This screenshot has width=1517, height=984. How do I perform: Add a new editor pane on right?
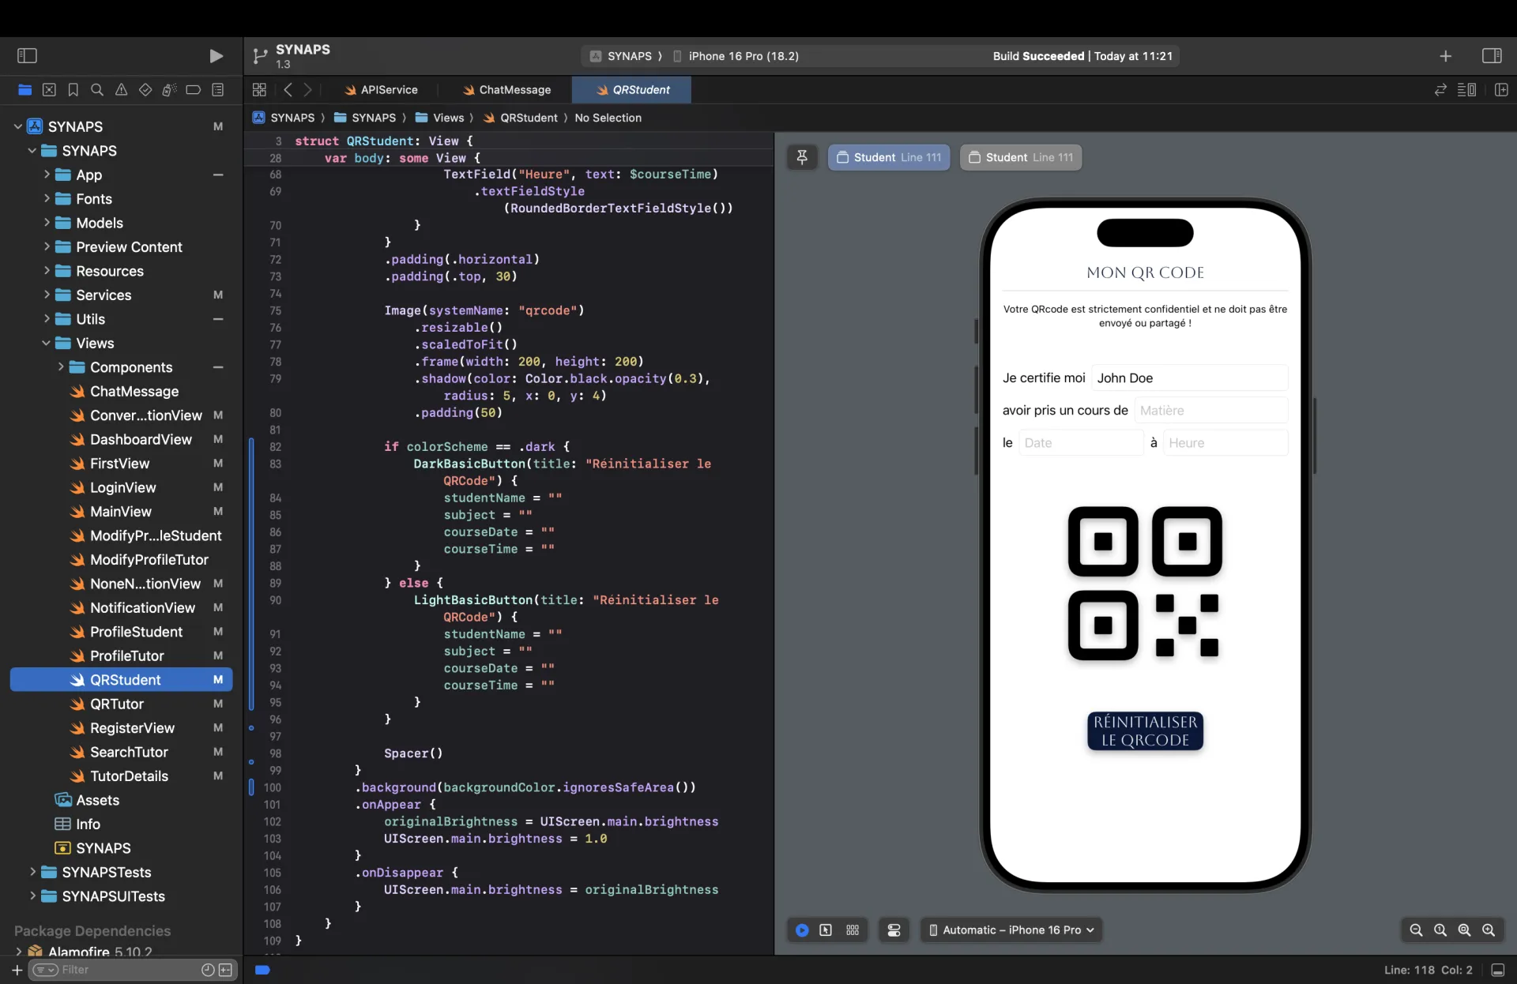point(1501,90)
